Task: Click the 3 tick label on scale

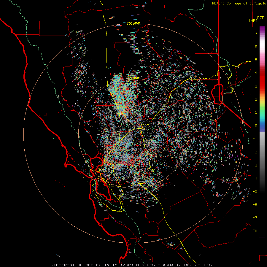Action: point(256,86)
